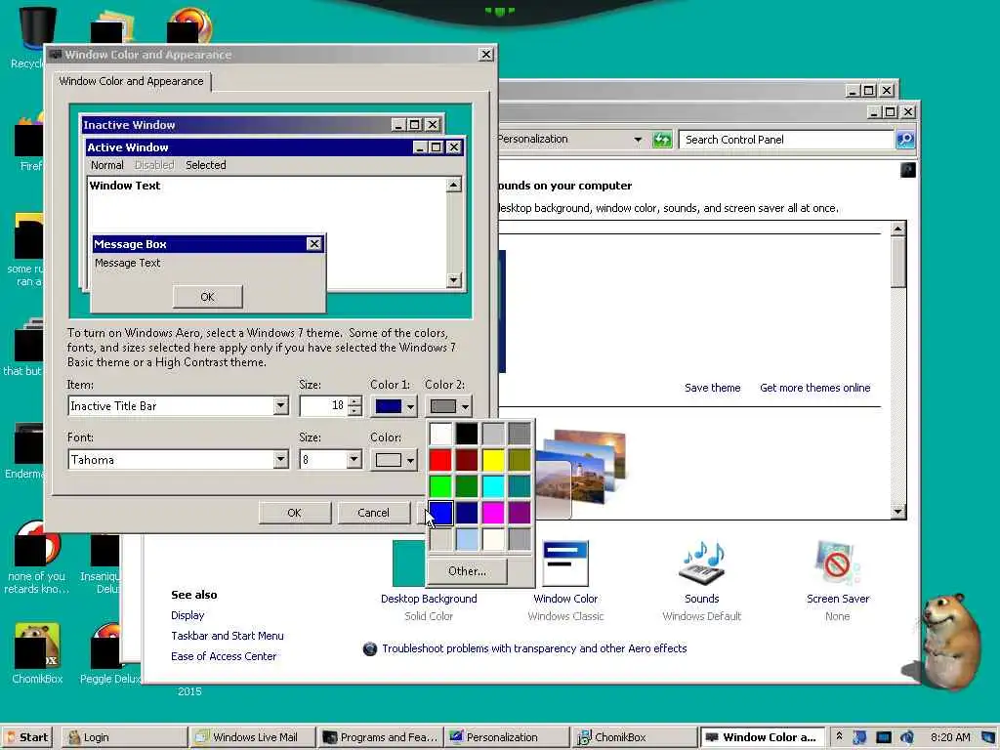Select the bright green (lime) color swatch
1000x750 pixels.
[440, 486]
